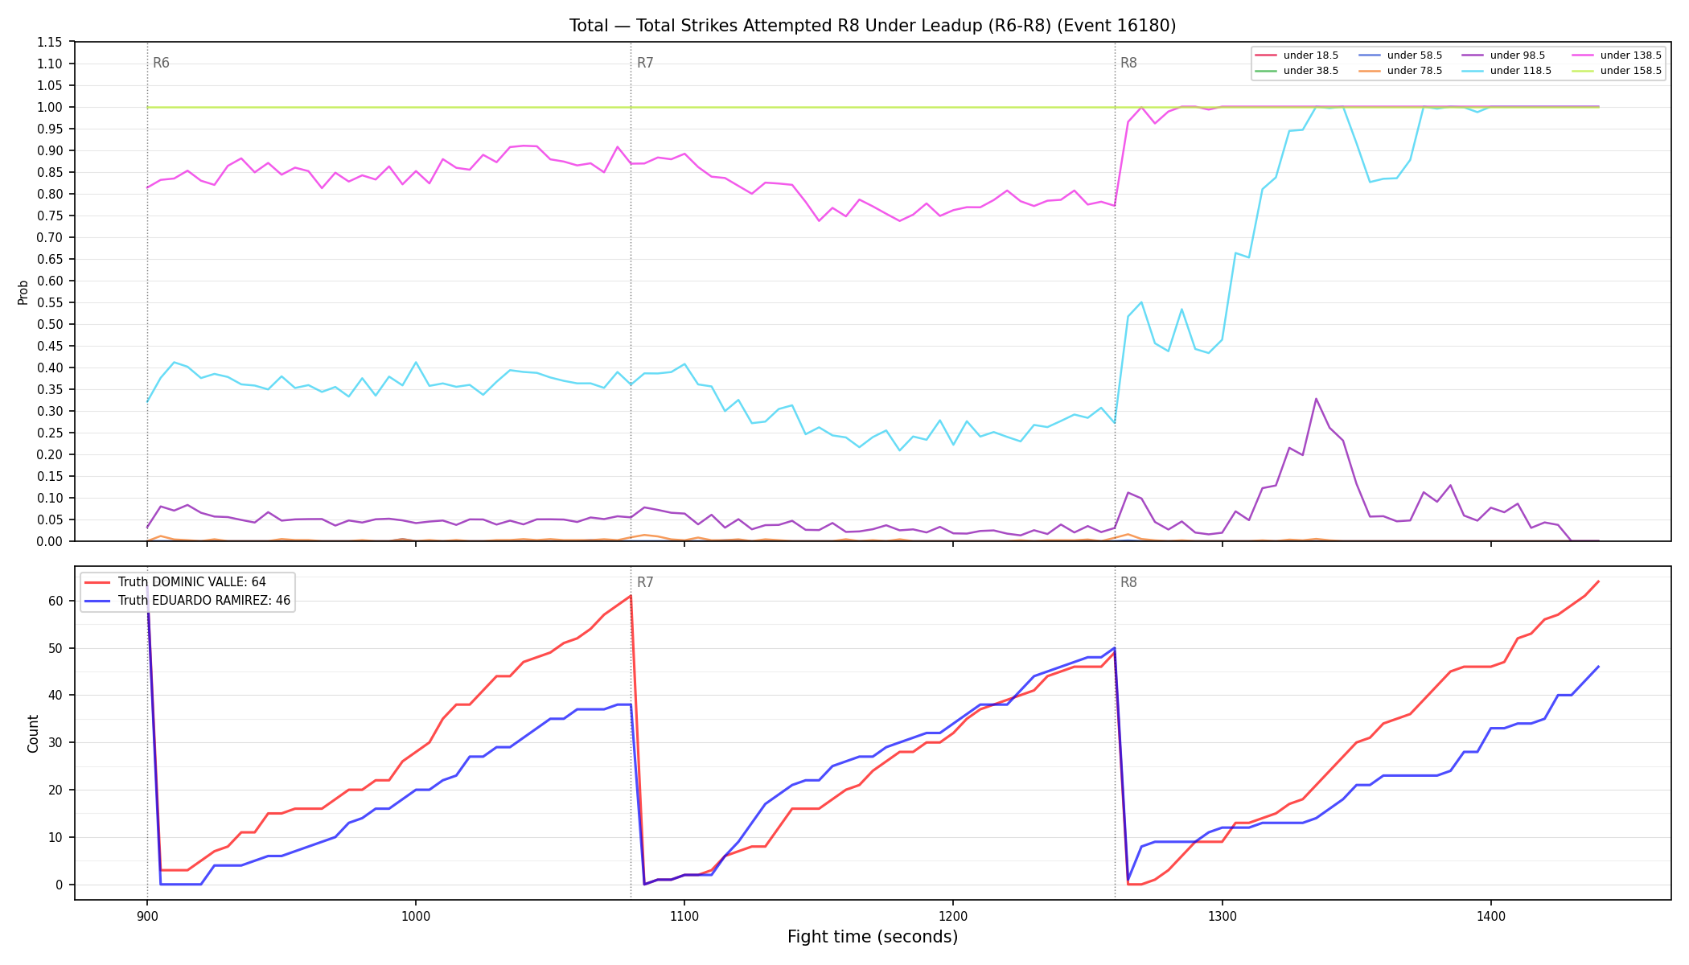Click the 1.15 tick on Prob axis
1689x965 pixels.
[50, 42]
